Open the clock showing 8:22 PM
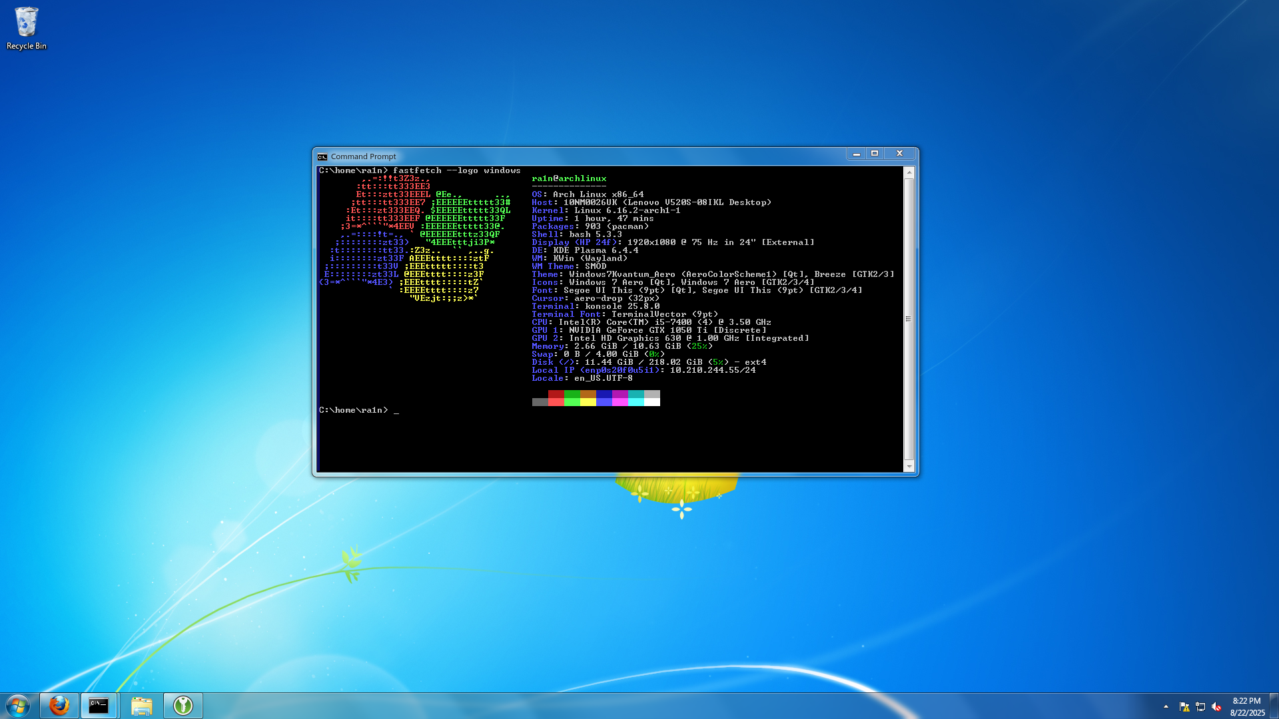 (x=1246, y=700)
